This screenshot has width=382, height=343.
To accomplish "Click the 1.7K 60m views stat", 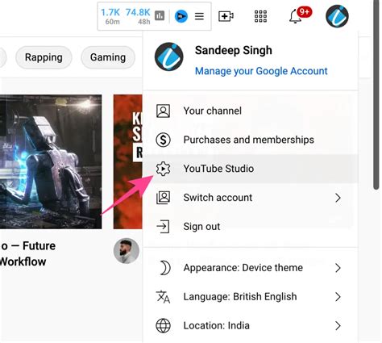I will 110,16.
